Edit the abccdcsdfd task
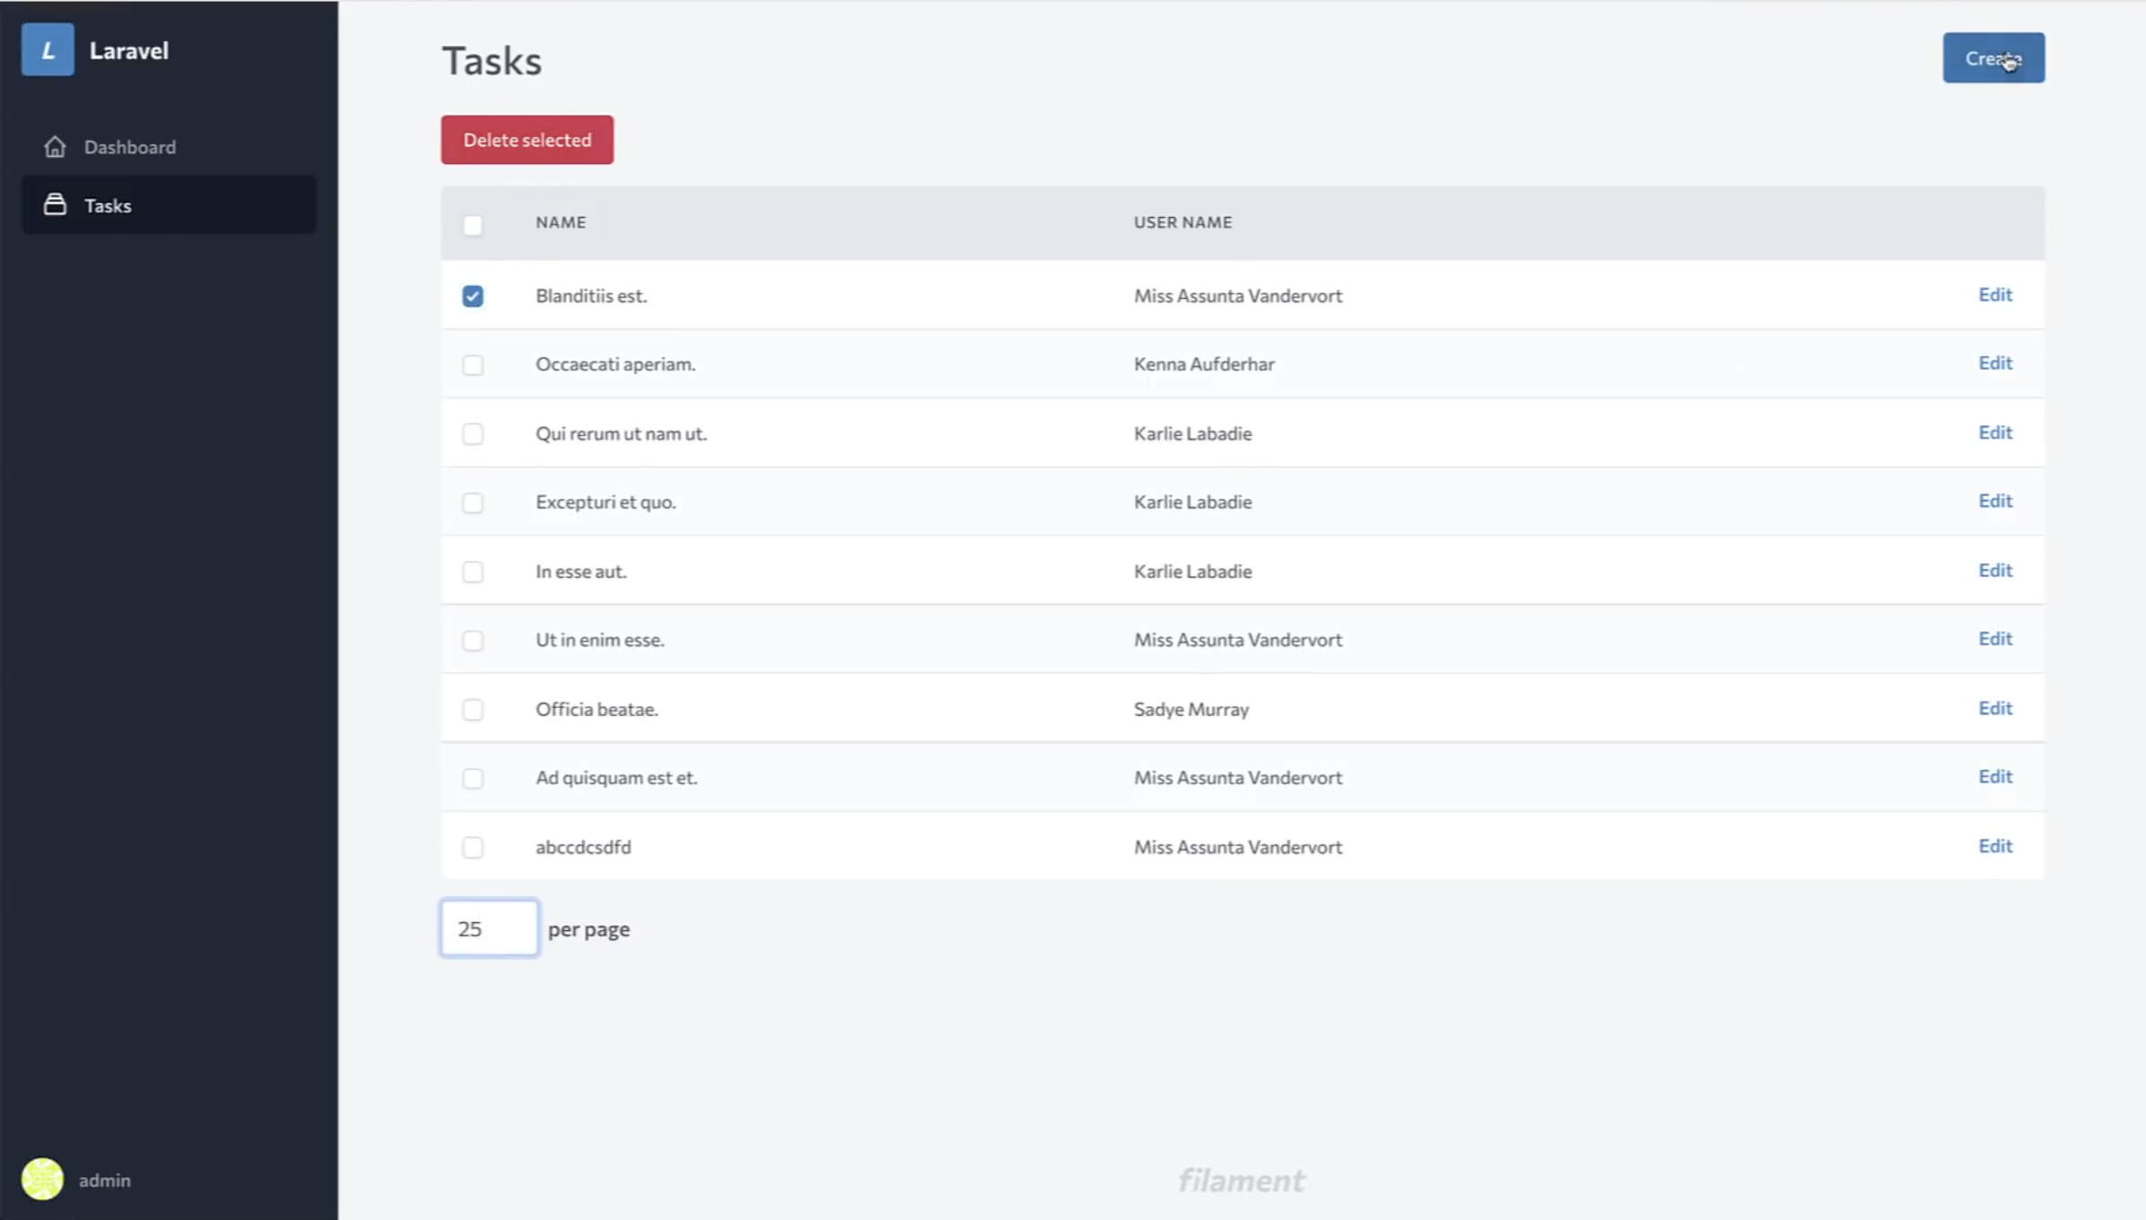The width and height of the screenshot is (2146, 1220). tap(1994, 846)
